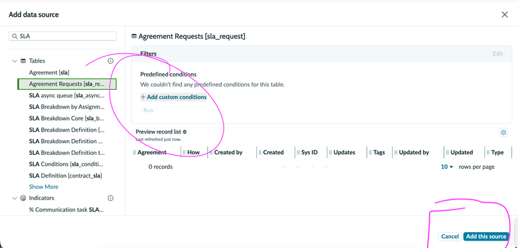Open the Indicators info icon

coord(111,198)
